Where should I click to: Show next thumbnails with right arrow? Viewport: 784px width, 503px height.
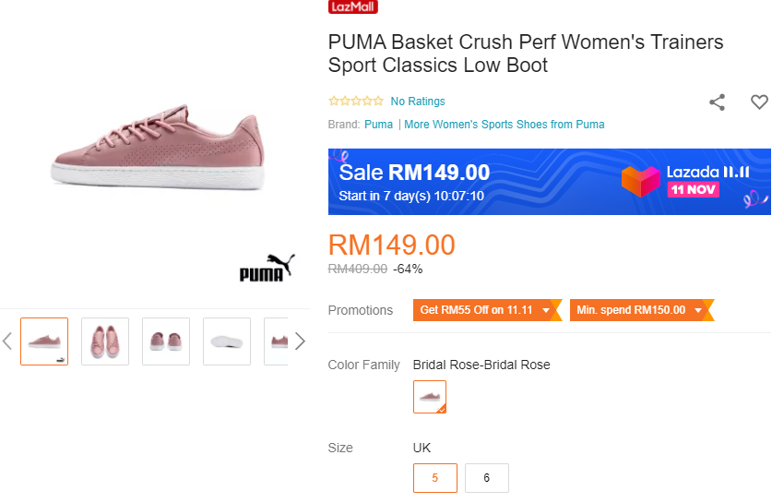300,341
